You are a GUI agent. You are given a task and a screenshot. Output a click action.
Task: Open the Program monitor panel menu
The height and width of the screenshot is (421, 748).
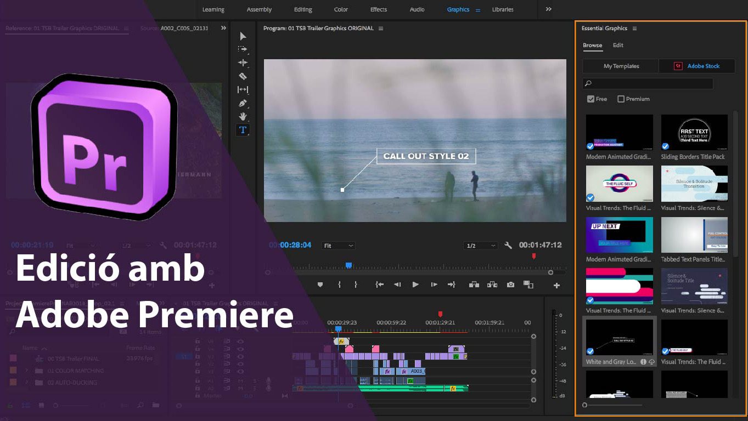click(381, 29)
